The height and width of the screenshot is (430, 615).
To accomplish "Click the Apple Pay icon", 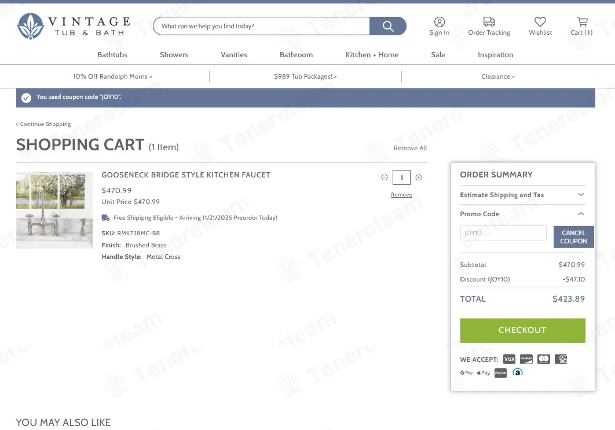I will [484, 373].
